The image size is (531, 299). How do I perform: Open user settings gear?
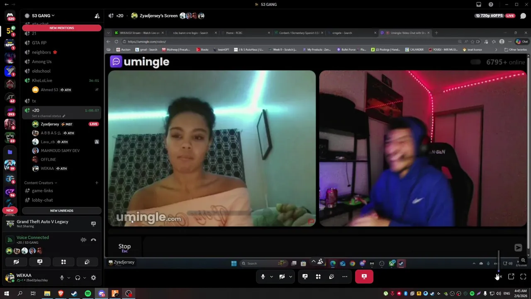click(x=93, y=278)
